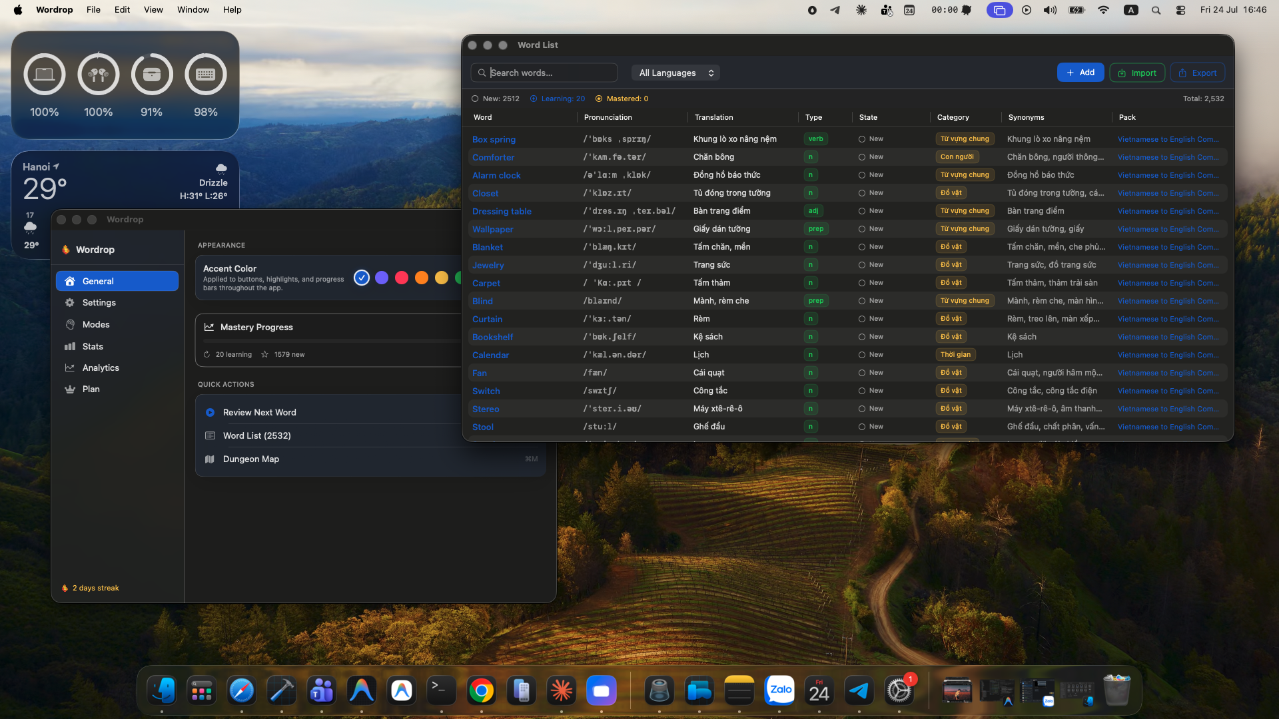The height and width of the screenshot is (719, 1279).
Task: Click the Stats bar chart icon
Action: (70, 346)
